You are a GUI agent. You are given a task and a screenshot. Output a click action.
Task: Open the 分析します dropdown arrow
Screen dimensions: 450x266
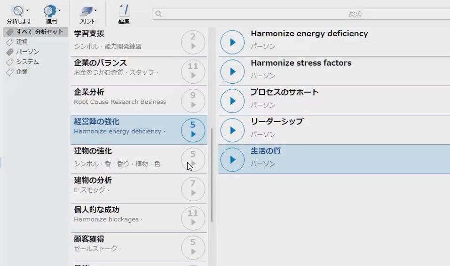[x=27, y=11]
